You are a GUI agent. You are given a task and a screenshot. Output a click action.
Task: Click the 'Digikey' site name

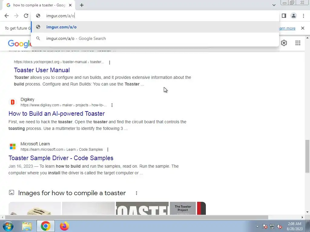28,99
